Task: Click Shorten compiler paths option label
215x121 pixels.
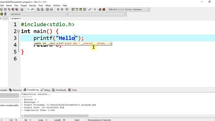Action: [9, 105]
